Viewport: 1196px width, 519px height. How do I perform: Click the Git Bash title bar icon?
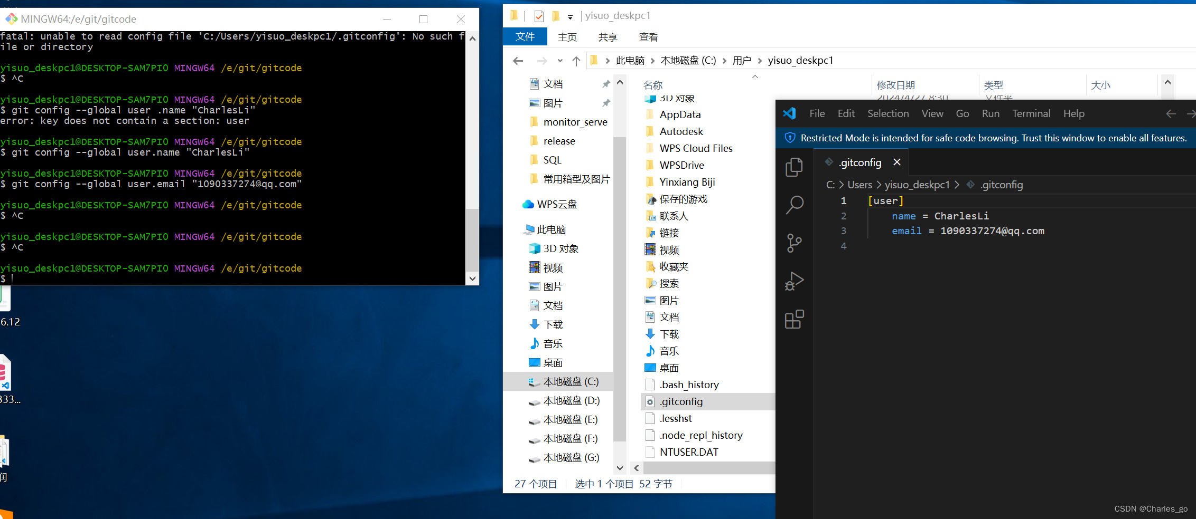(11, 19)
